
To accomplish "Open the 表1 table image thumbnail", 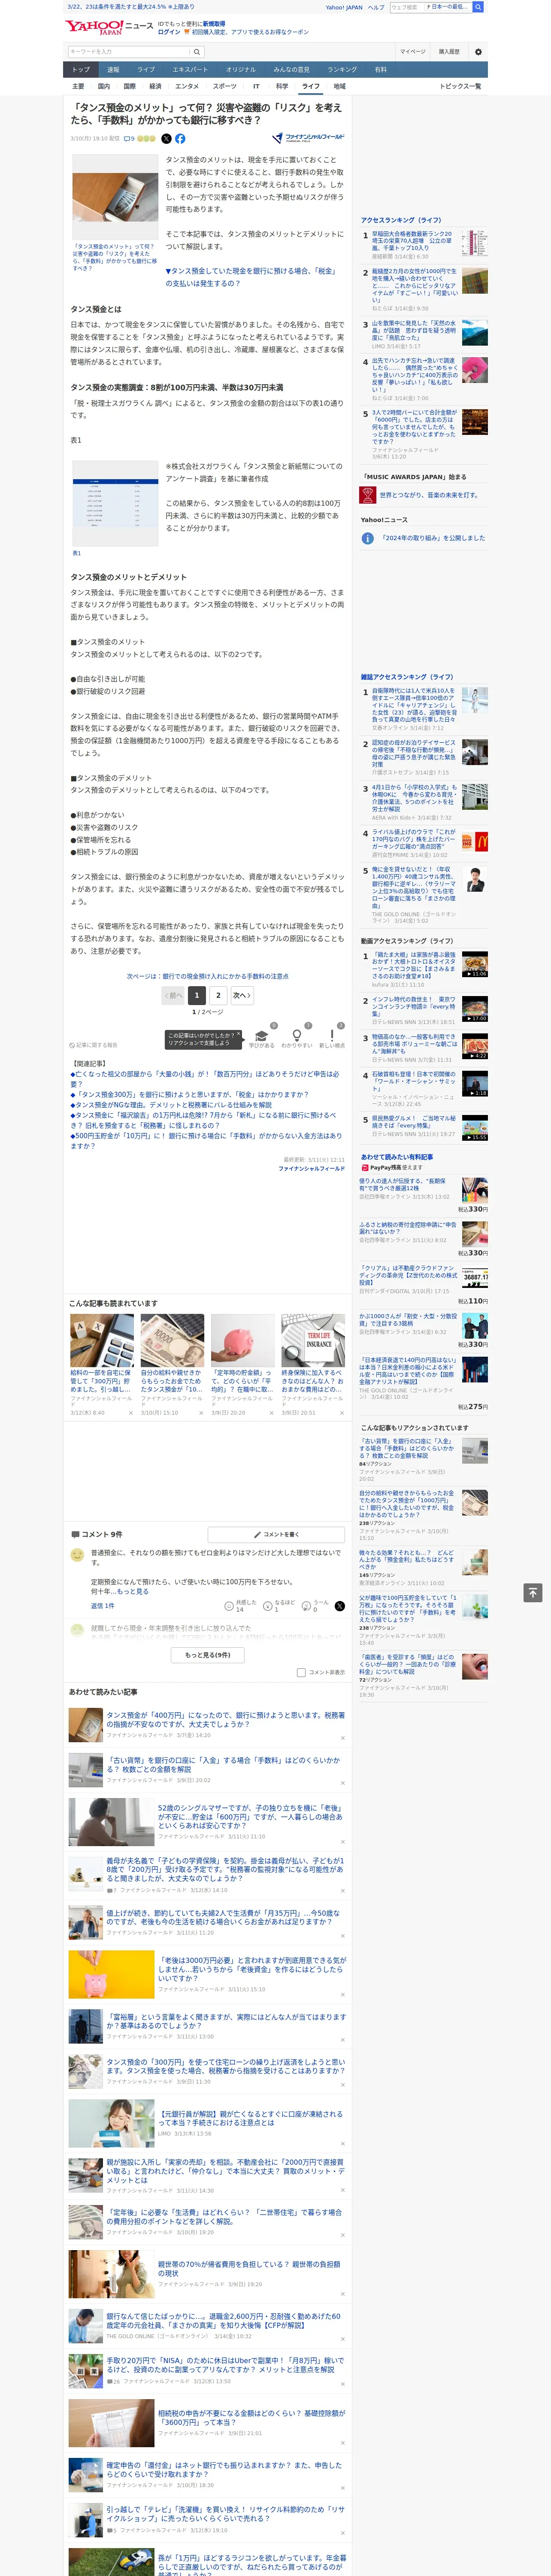I will point(115,504).
